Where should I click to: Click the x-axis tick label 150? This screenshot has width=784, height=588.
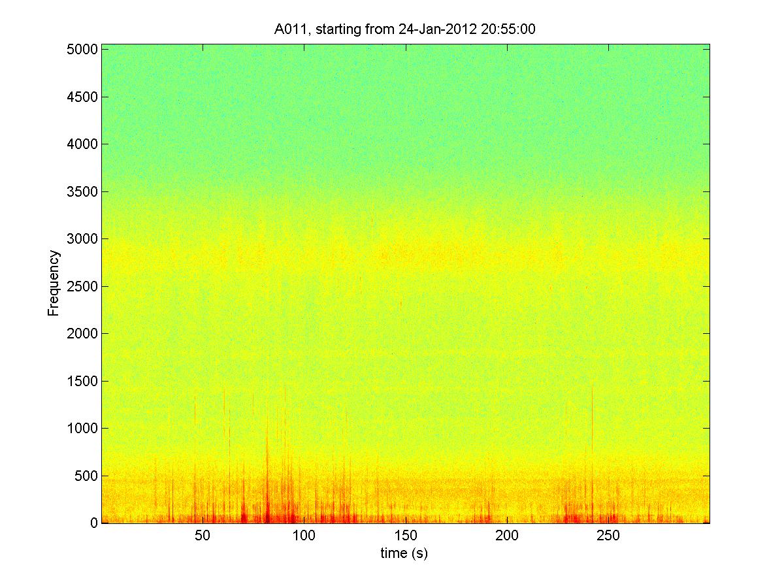pos(406,536)
